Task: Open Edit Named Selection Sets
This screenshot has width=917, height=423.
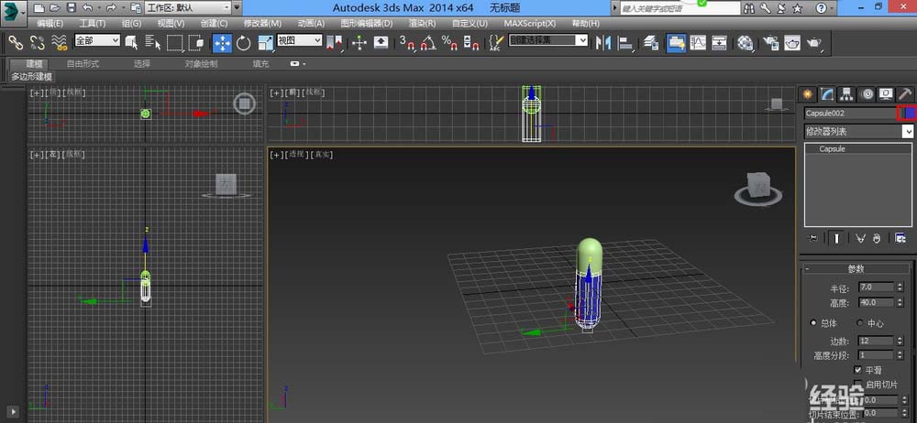Action: point(496,43)
